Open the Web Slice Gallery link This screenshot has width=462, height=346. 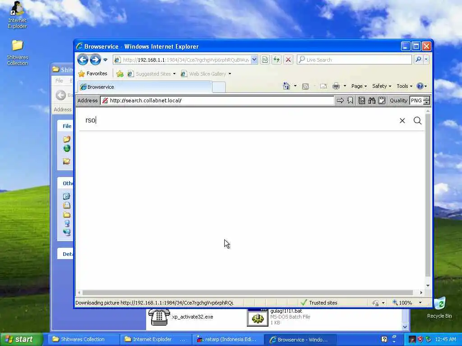(203, 74)
